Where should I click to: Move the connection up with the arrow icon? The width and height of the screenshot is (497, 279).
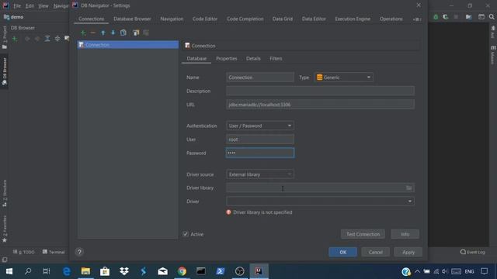tap(103, 33)
